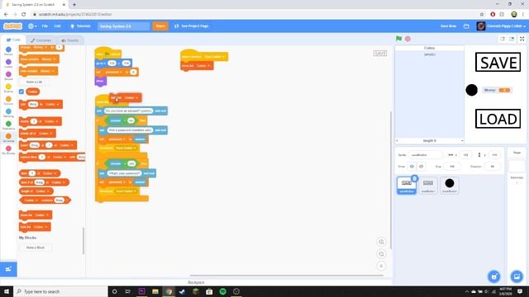This screenshot has height=297, width=529.
Task: Enter full screen stage mode
Action: point(522,39)
